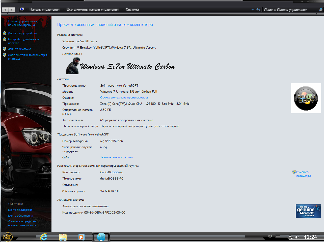Viewport: 324px width, 242px height.
Task: Click 'Service Pack 1' text
Action: click(72, 54)
